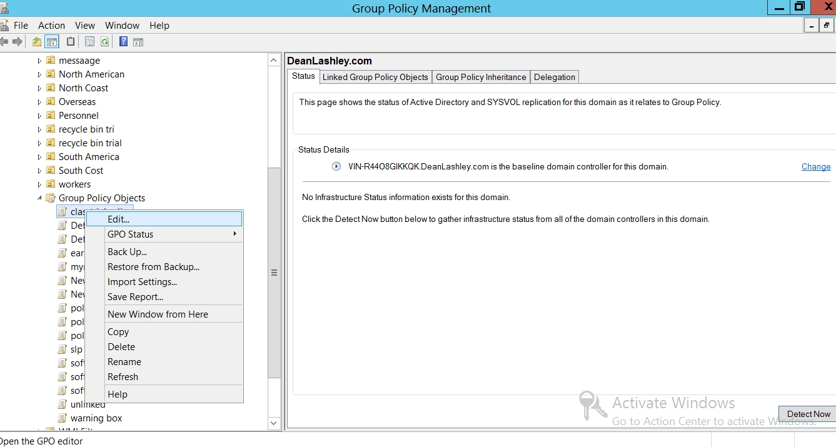Select New Window from Here
The image size is (836, 447).
(x=164, y=314)
